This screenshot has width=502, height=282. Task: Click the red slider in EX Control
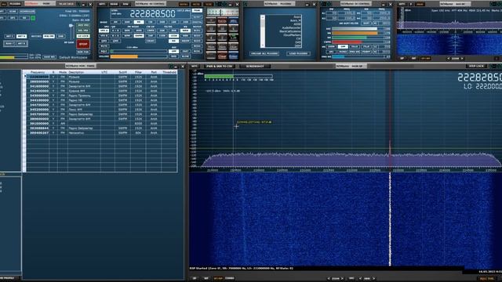(347, 42)
